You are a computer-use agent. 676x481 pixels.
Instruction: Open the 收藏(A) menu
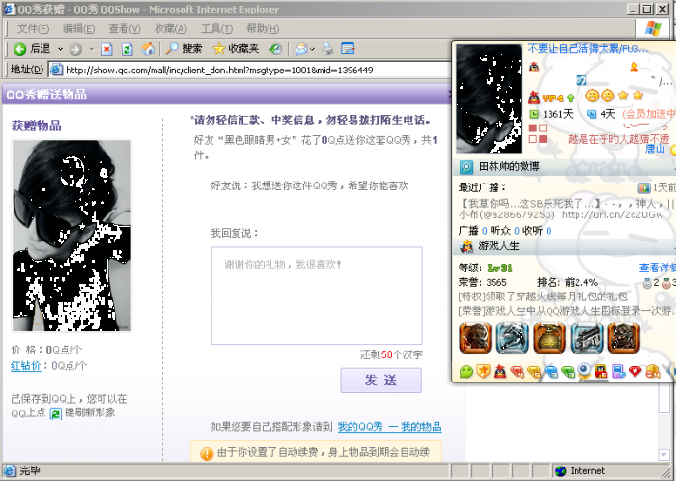(x=170, y=29)
